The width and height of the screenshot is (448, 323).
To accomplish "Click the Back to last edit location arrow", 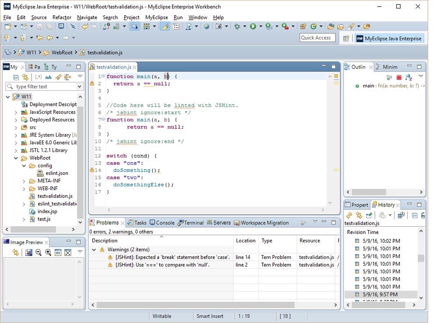I will click(x=39, y=38).
